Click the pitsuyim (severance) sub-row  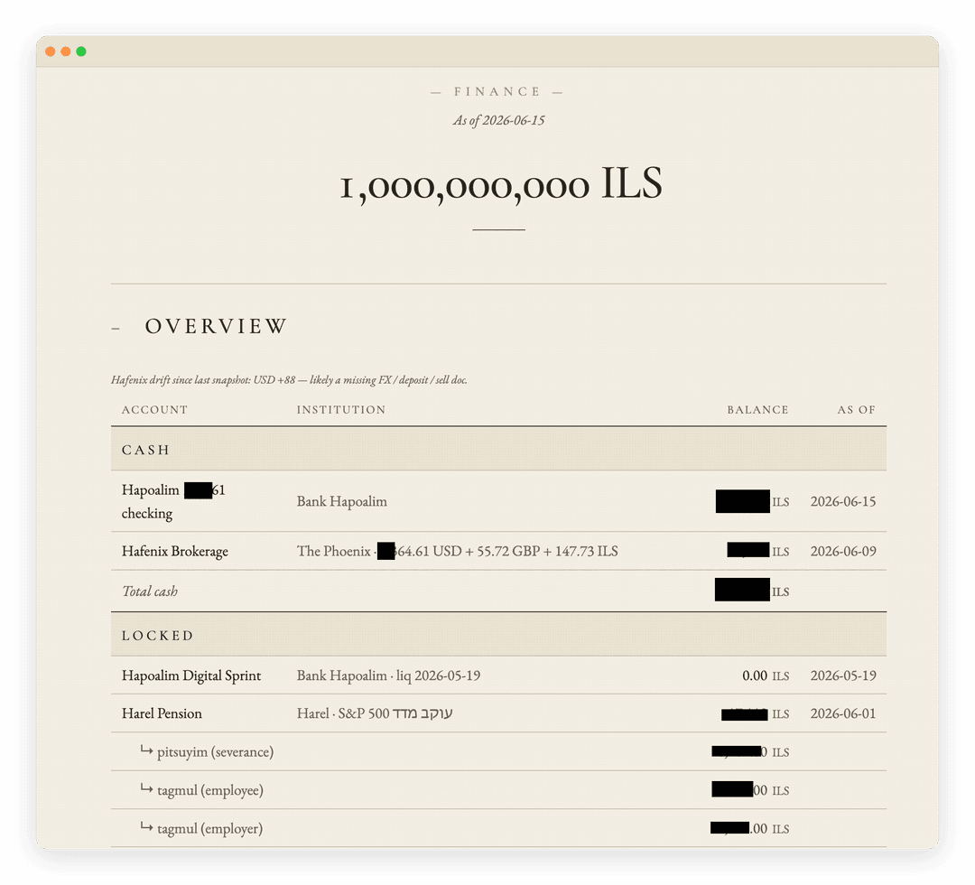coord(498,752)
